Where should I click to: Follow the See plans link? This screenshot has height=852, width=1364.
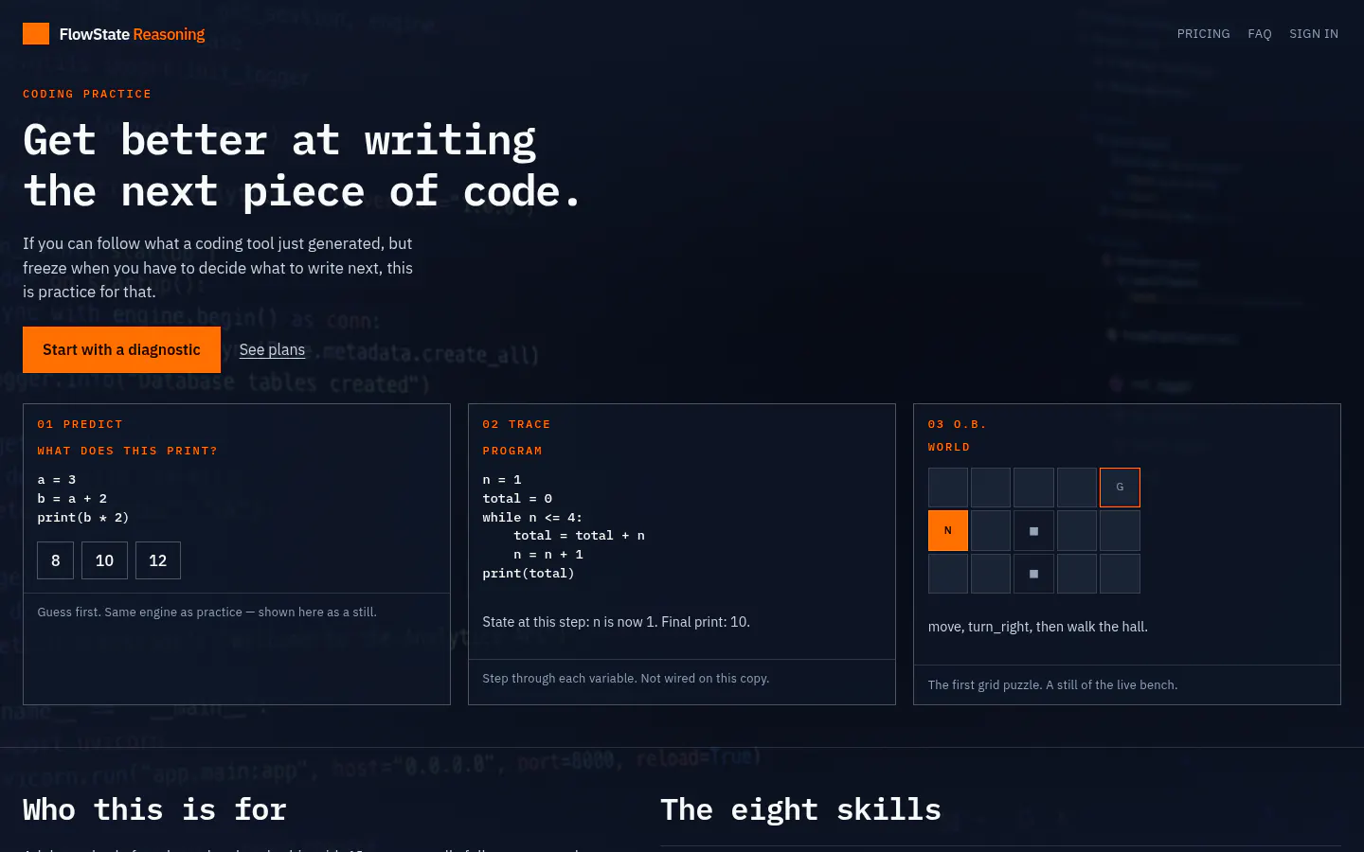[272, 349]
